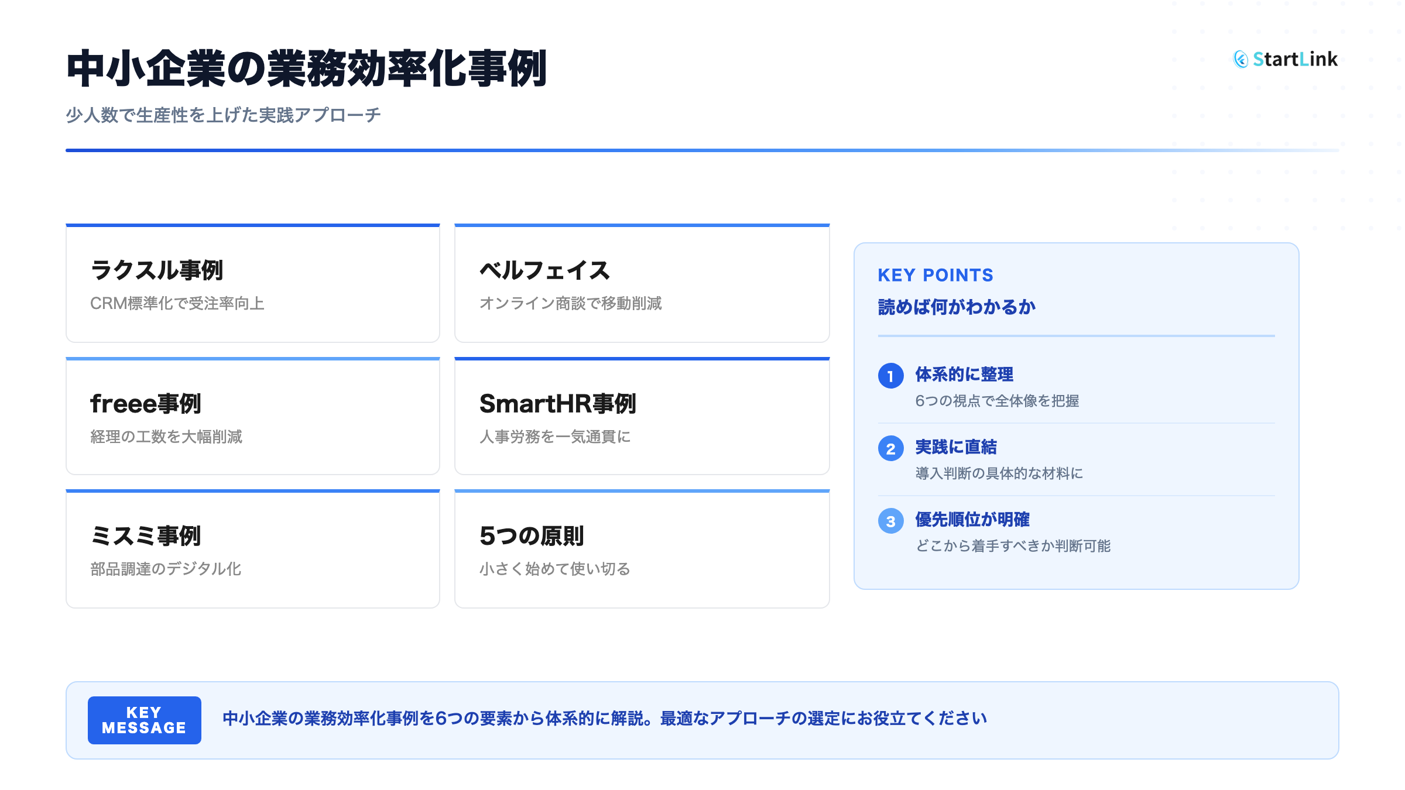Image resolution: width=1405 pixels, height=790 pixels.
Task: Select the 5つの原則 card
Action: click(642, 549)
